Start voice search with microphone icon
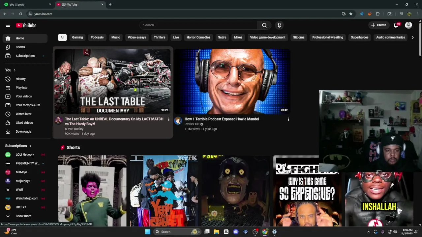 (279, 25)
